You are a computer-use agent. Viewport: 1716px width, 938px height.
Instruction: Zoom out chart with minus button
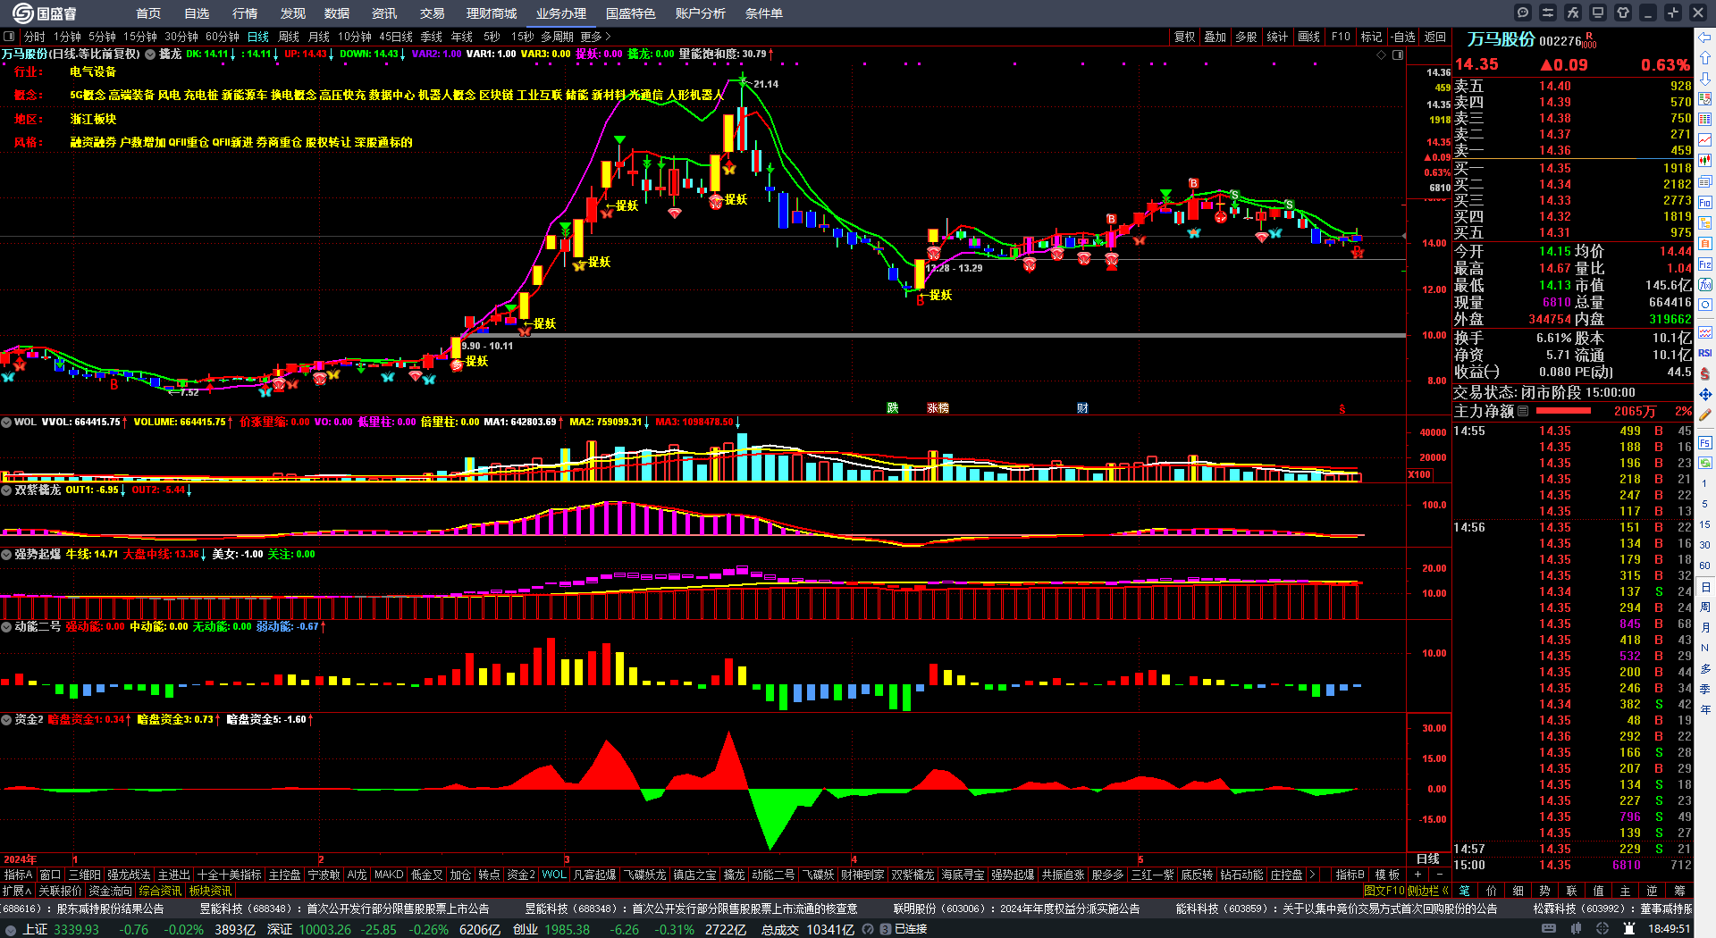(1439, 875)
